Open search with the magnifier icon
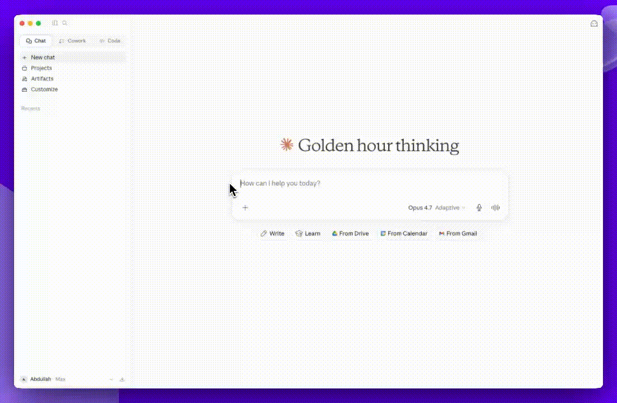617x403 pixels. click(65, 23)
